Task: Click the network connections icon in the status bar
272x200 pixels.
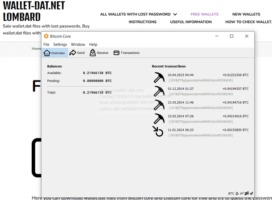Action: tap(247, 193)
